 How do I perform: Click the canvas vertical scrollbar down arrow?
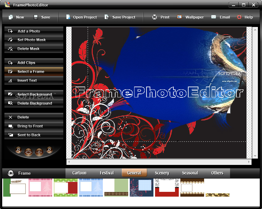pos(255,156)
